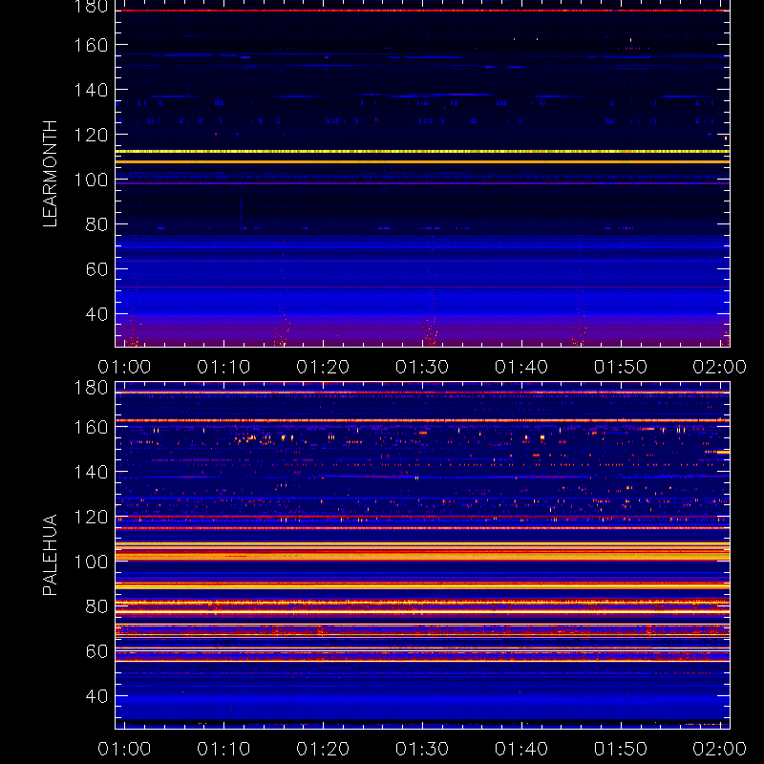The width and height of the screenshot is (764, 764).
Task: Pick the 01:00 label below the PALEHUA plot
Action: 124,749
